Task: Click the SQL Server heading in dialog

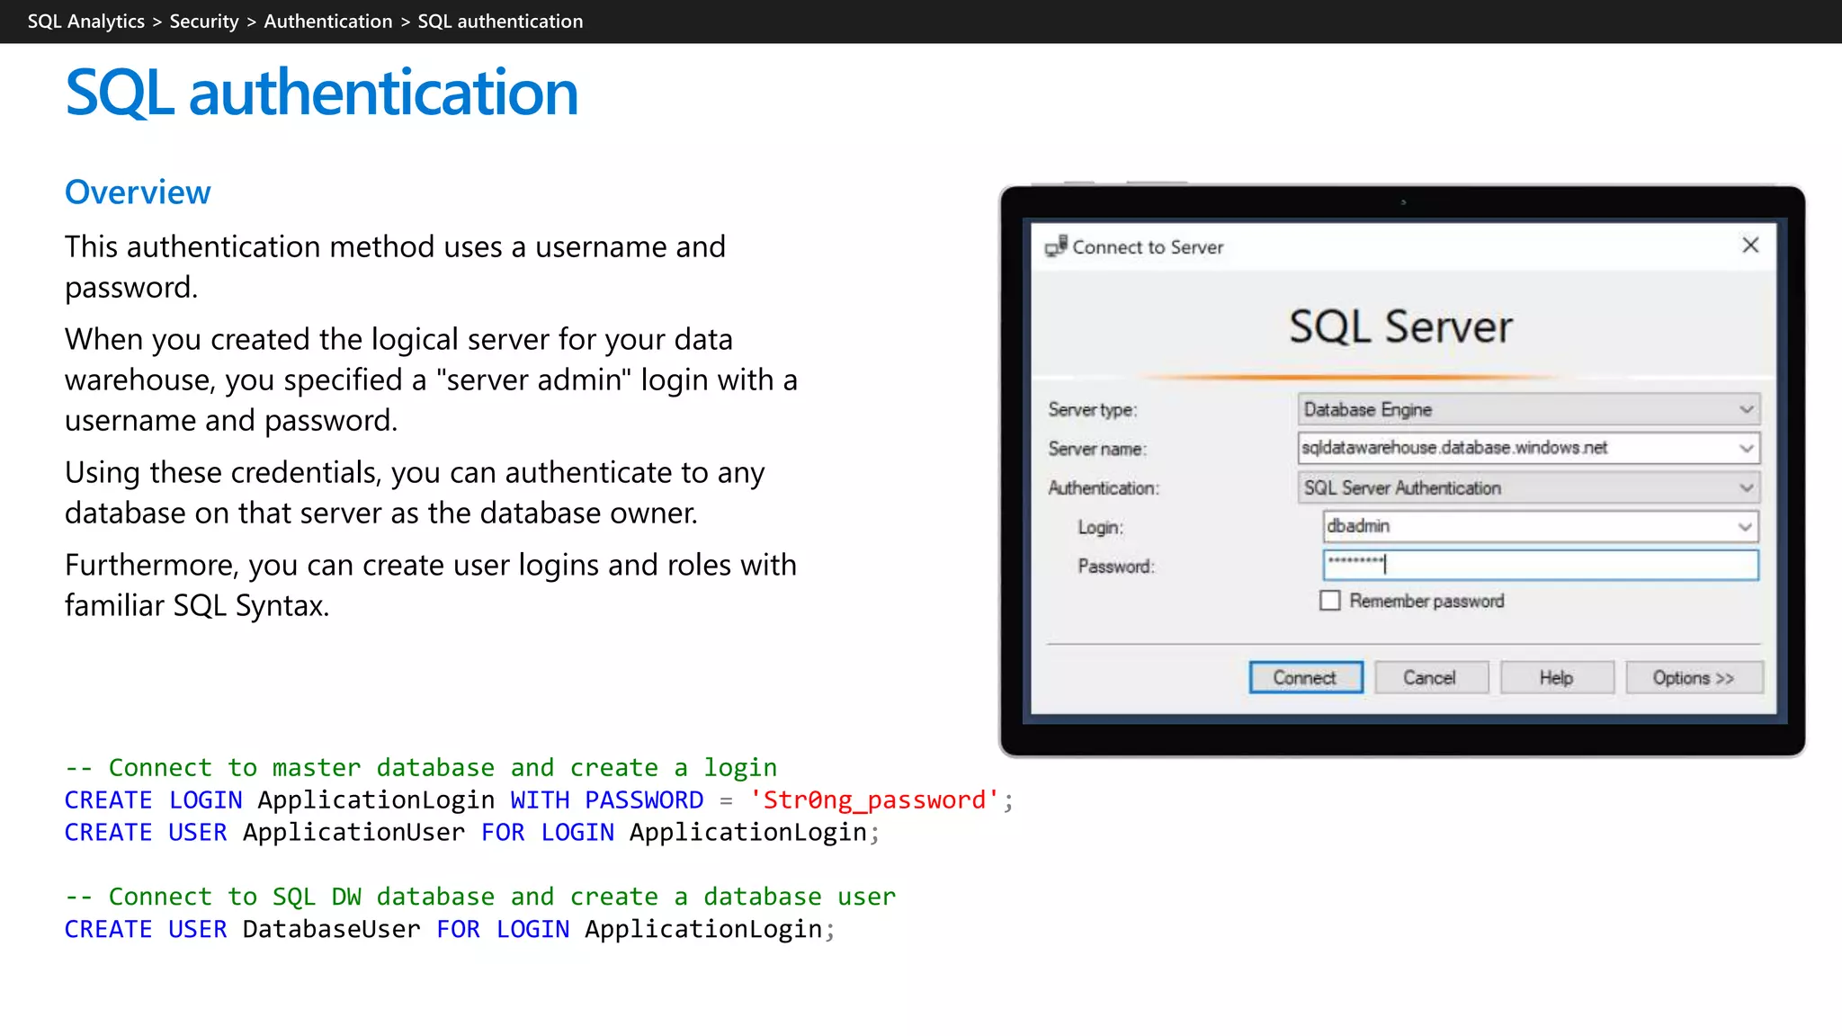Action: (x=1400, y=326)
